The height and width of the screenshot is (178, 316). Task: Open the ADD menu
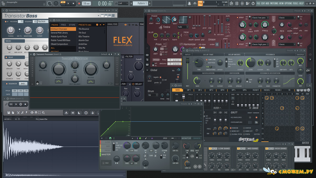tap(267, 3)
